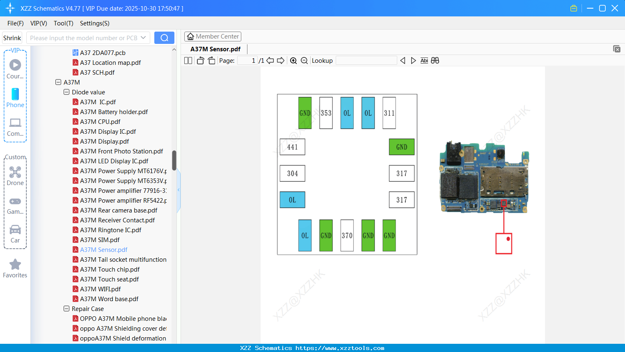625x352 pixels.
Task: Click the detach window icon at top right of viewer
Action: (x=616, y=49)
